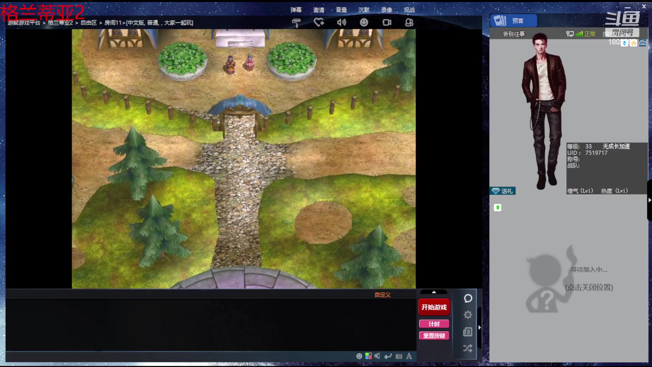Click the chat list lines icon

[x=399, y=356]
